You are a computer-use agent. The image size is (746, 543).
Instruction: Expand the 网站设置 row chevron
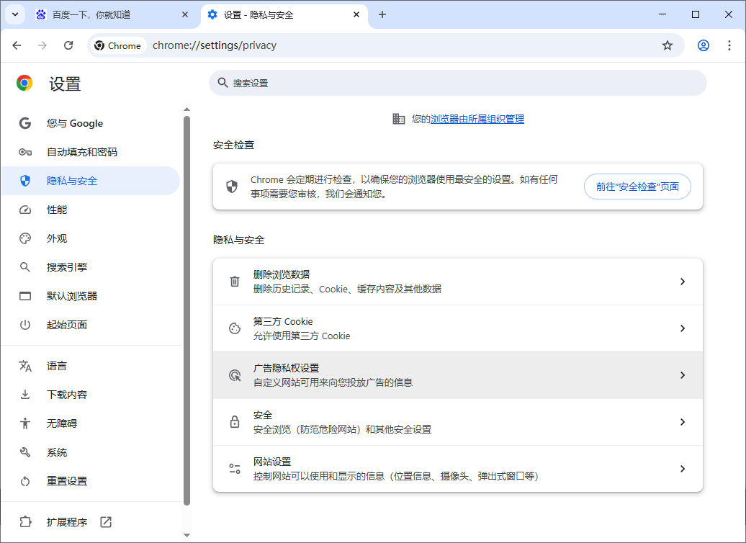point(683,468)
